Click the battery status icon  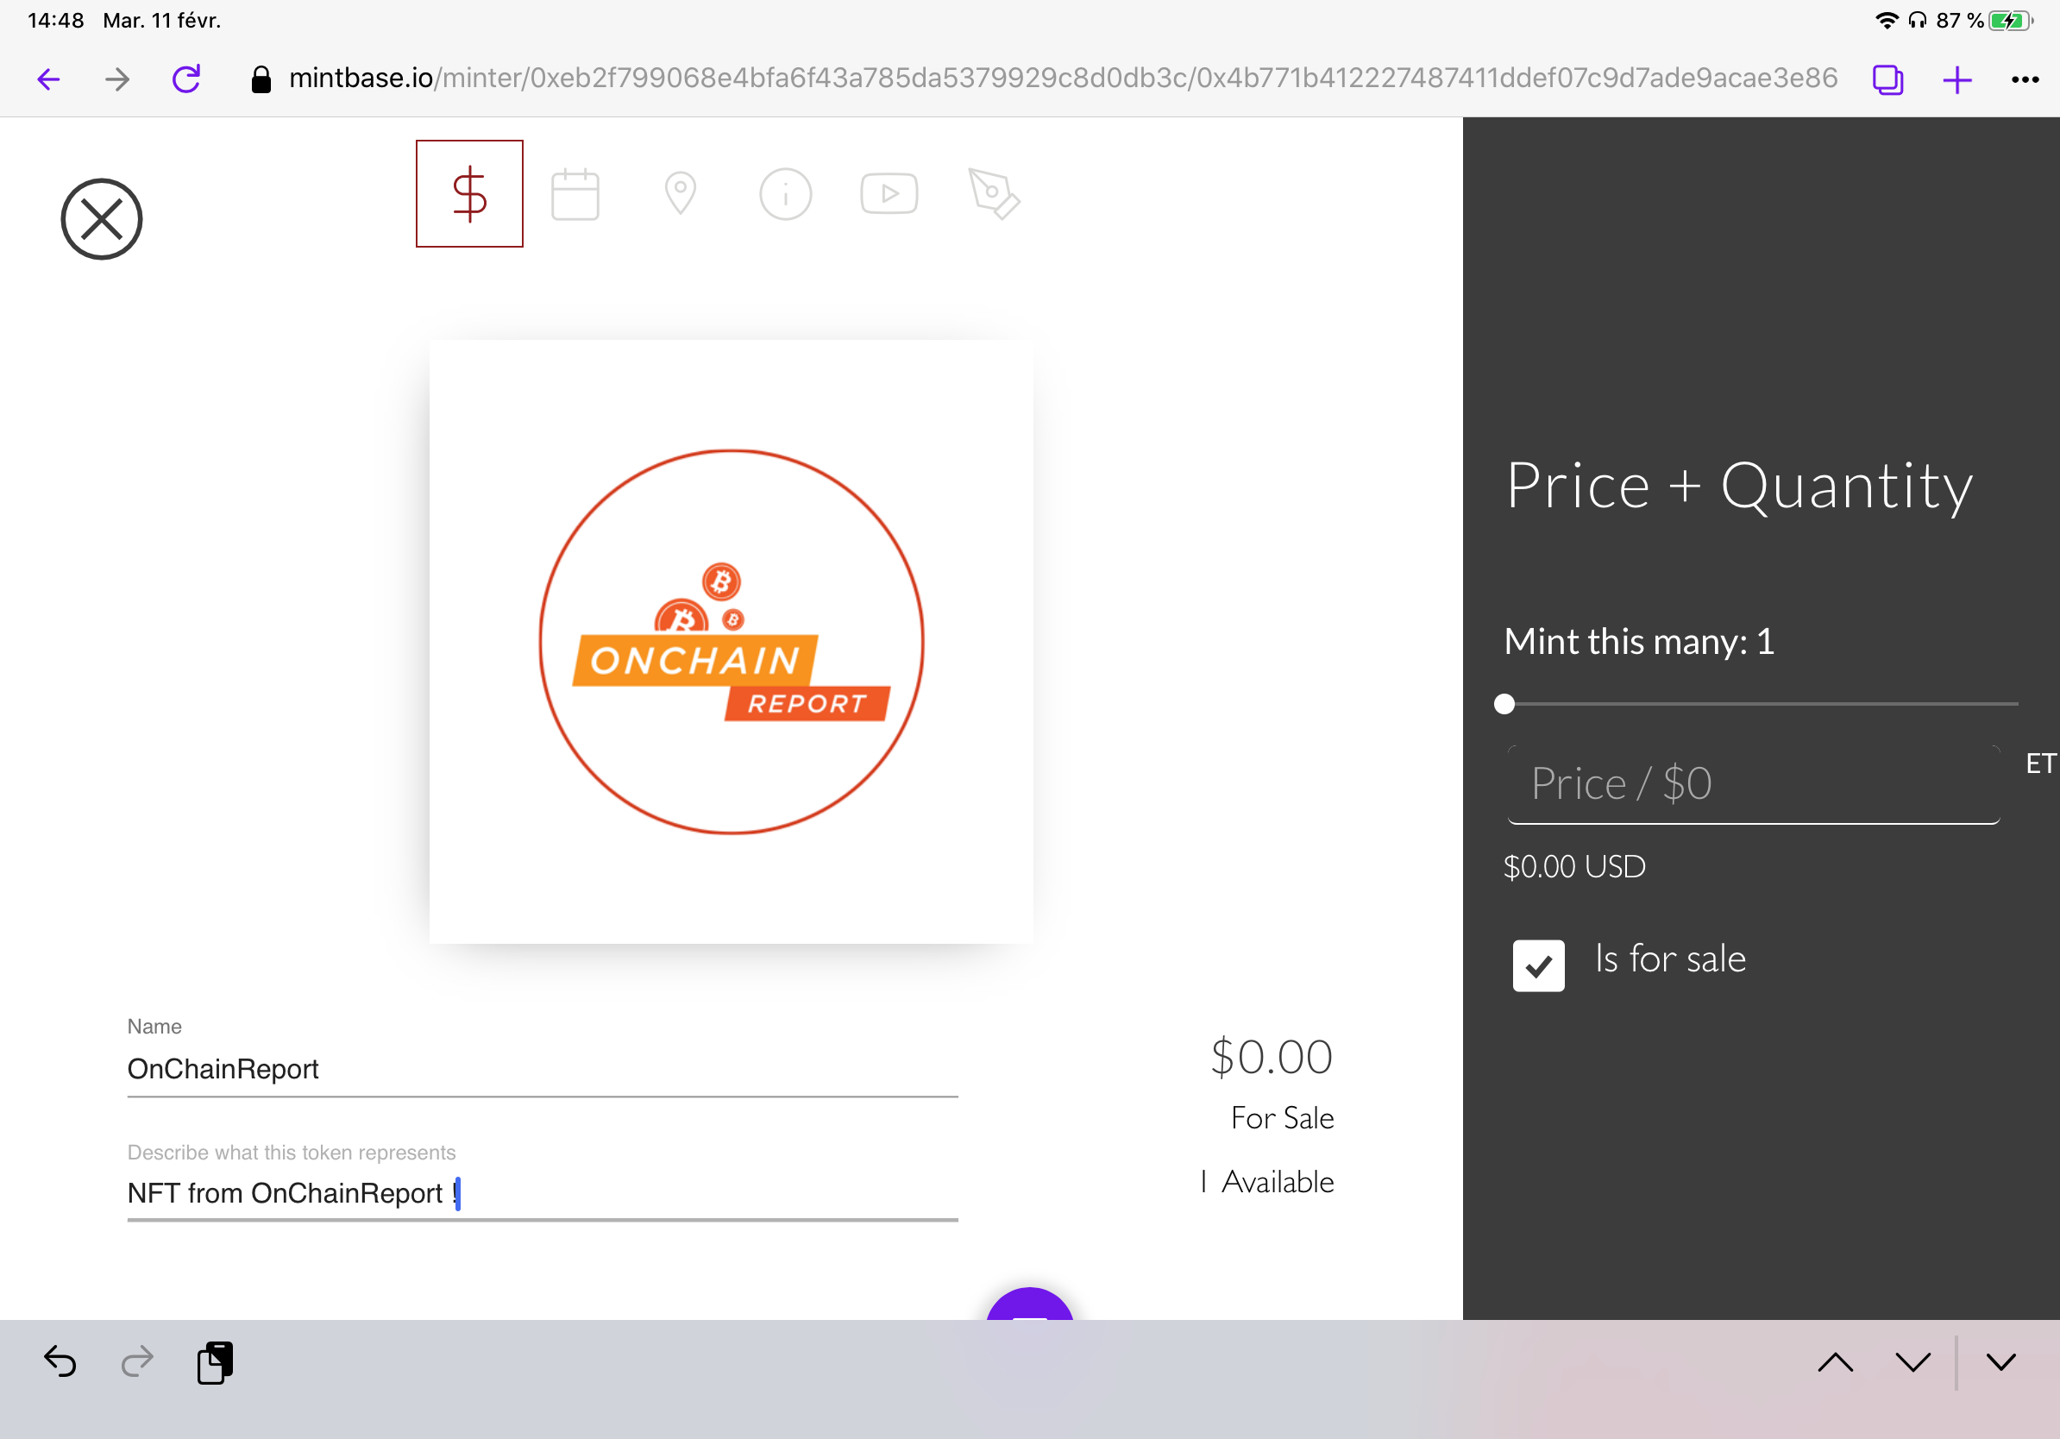coord(2012,20)
